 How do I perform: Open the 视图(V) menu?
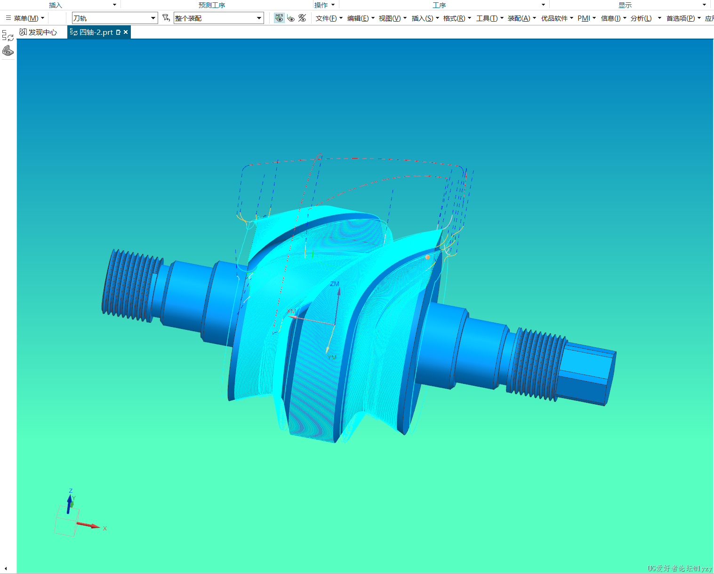coord(393,18)
